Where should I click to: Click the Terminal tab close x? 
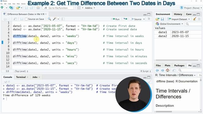pyautogui.click(x=28, y=77)
